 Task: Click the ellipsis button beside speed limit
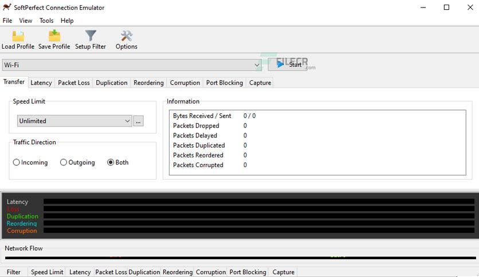click(x=138, y=121)
